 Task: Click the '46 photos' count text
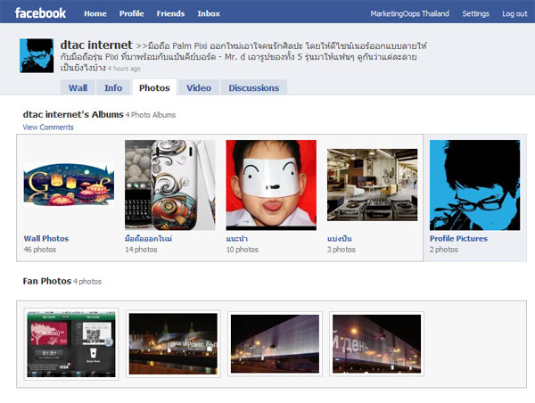tap(39, 250)
